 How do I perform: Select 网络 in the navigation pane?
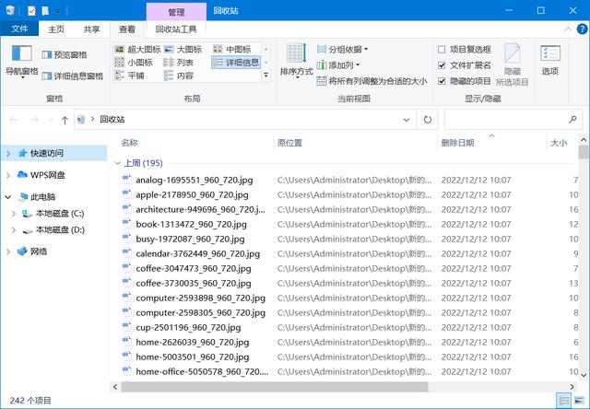pyautogui.click(x=39, y=251)
